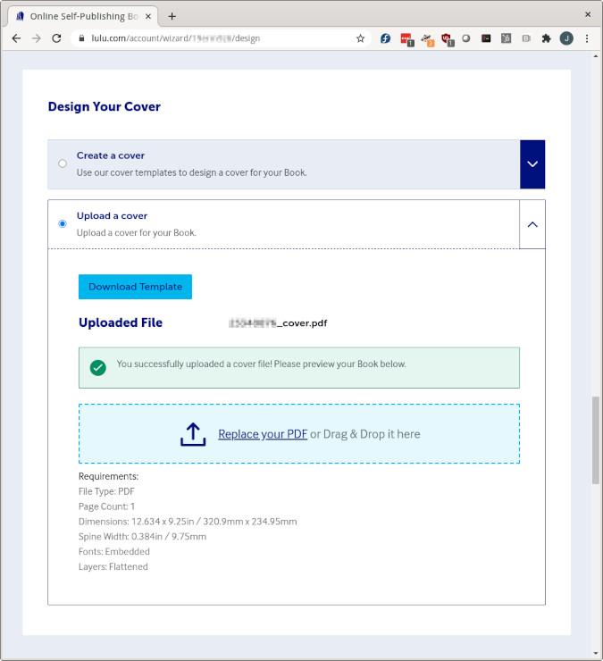Collapse the 'Upload a cover' section chevron
This screenshot has height=661, width=603.
[532, 224]
